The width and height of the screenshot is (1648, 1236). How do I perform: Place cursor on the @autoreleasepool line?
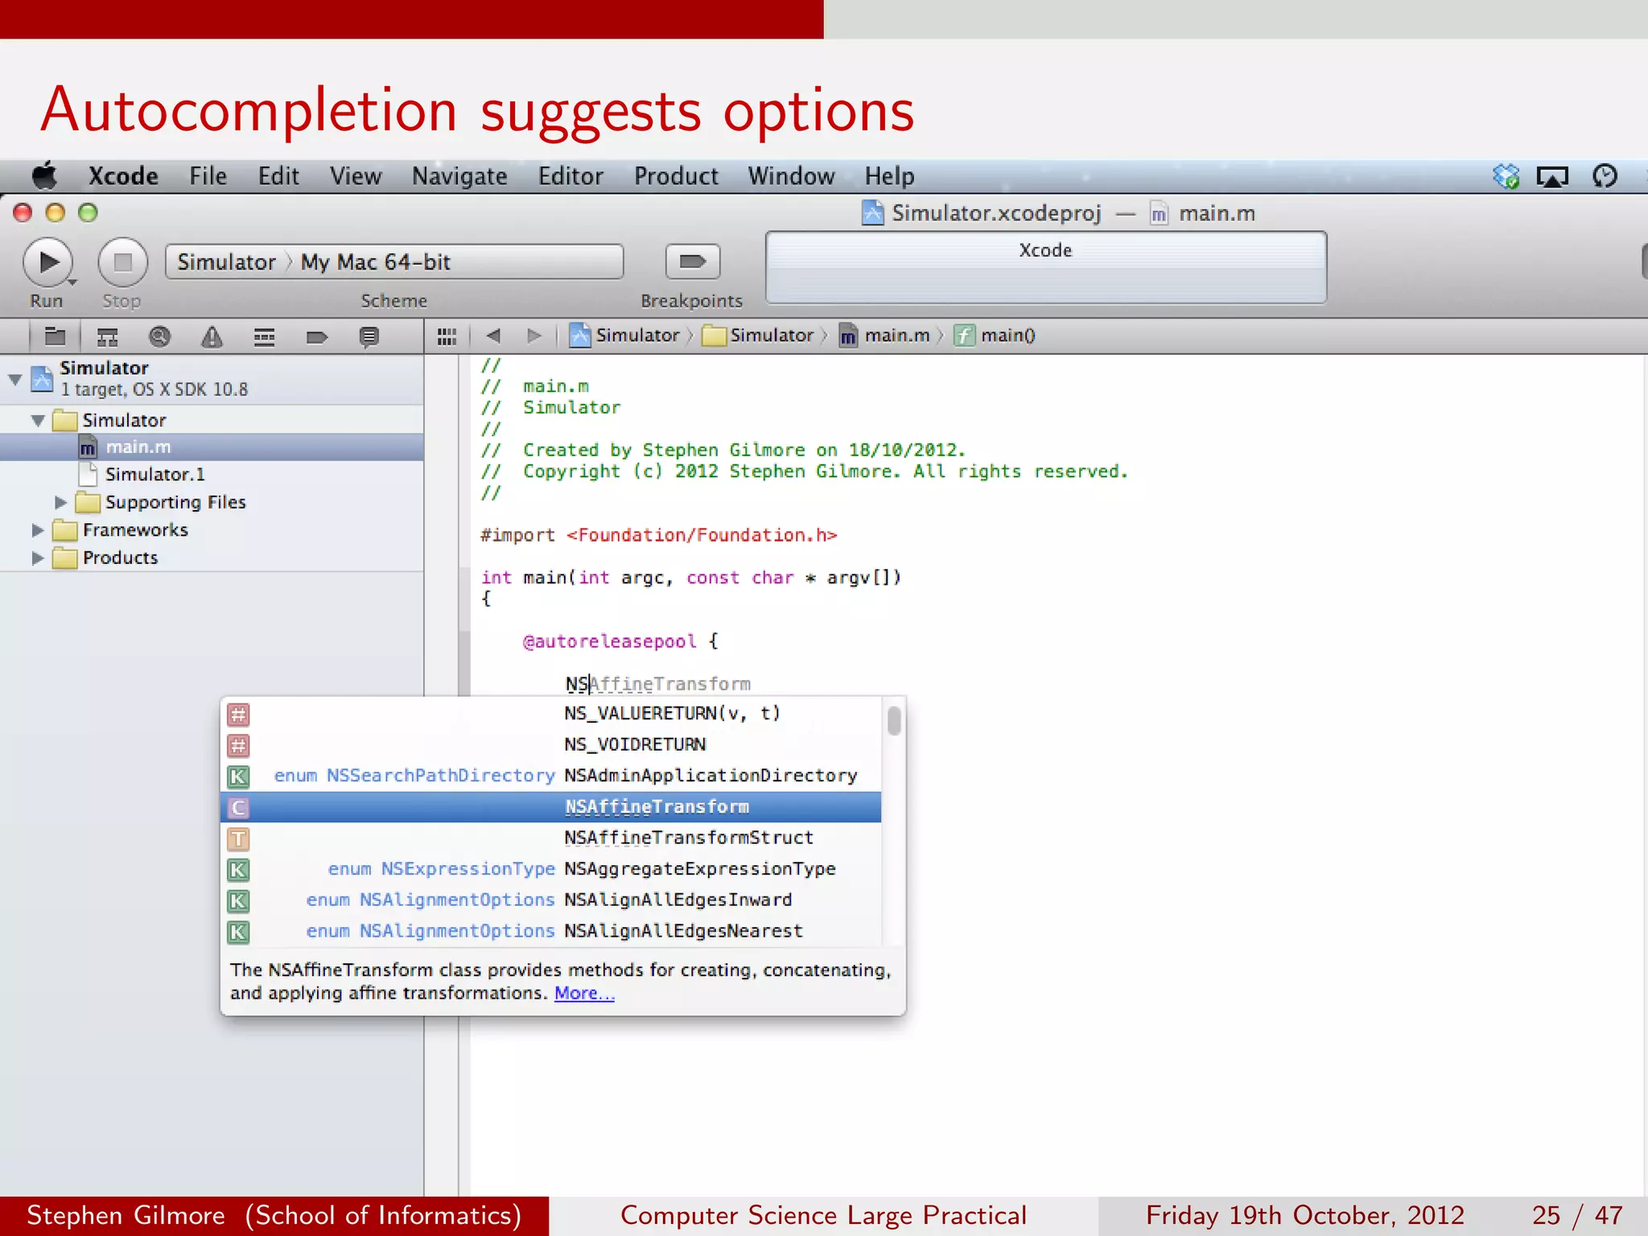[x=620, y=641]
